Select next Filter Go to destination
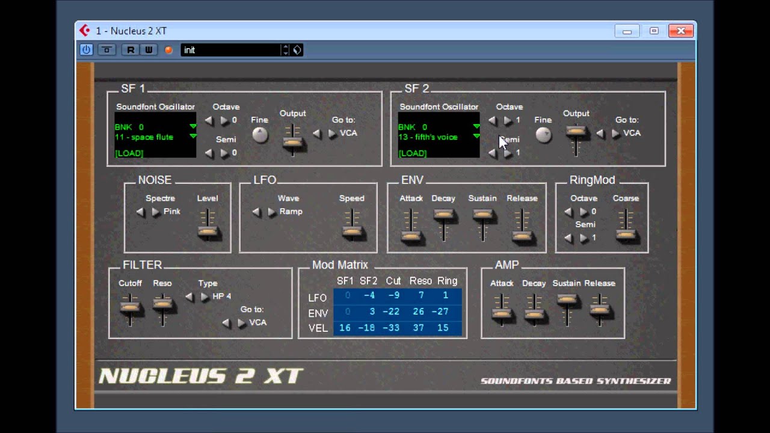Image resolution: width=770 pixels, height=433 pixels. (x=242, y=323)
